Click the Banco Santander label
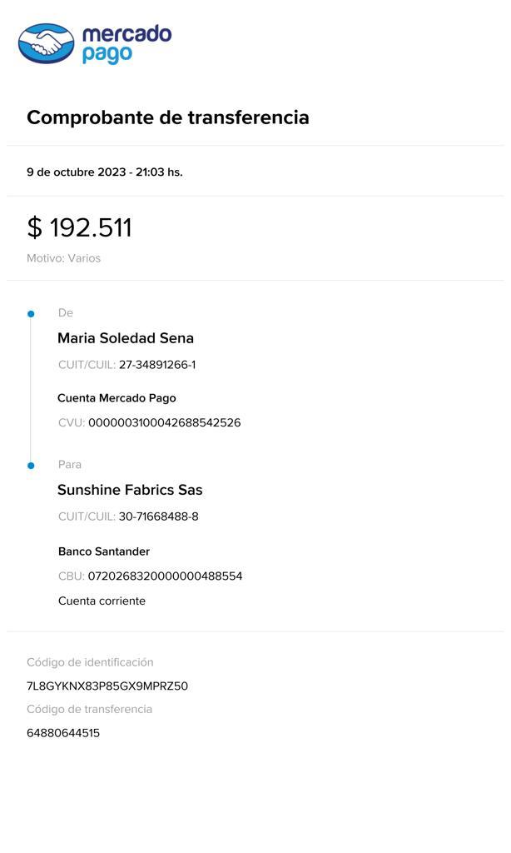 (x=104, y=551)
